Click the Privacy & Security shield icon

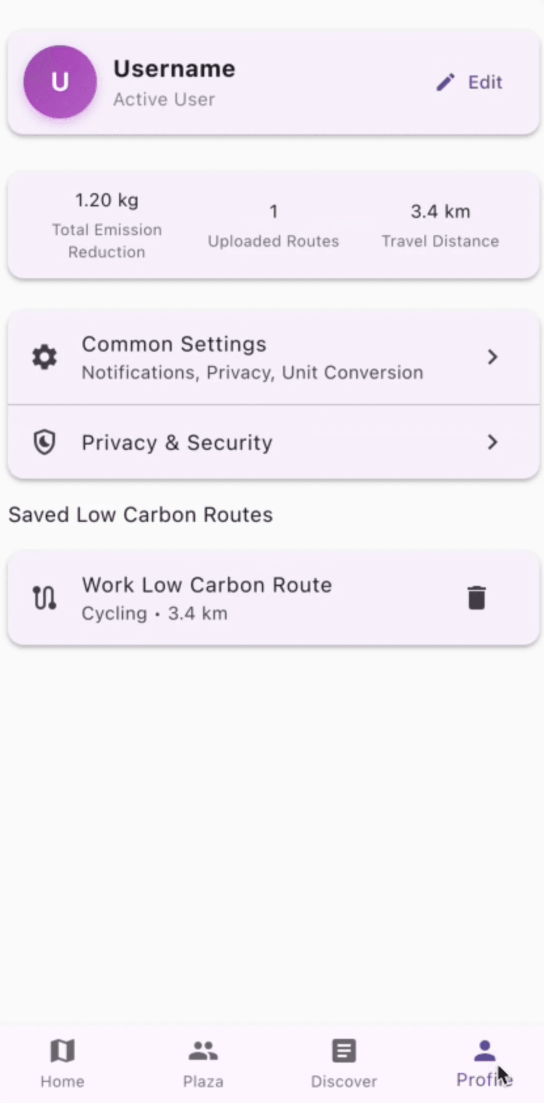[45, 442]
